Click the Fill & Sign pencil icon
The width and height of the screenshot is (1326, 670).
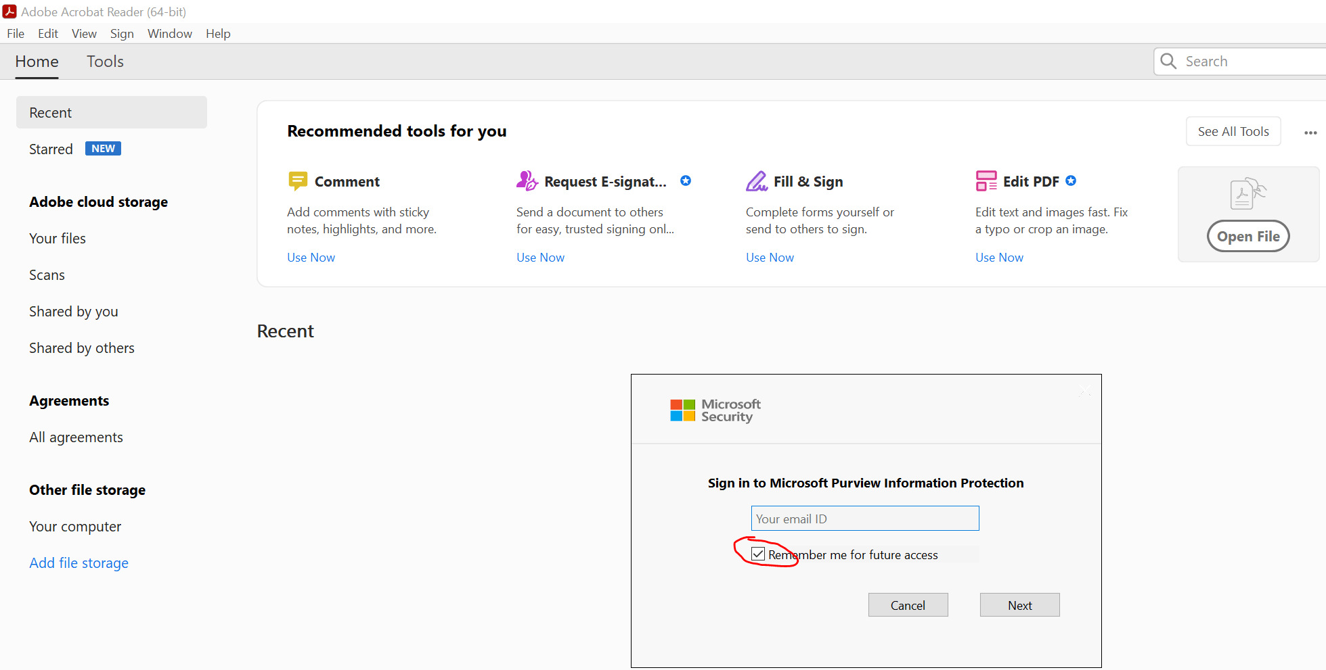[757, 181]
